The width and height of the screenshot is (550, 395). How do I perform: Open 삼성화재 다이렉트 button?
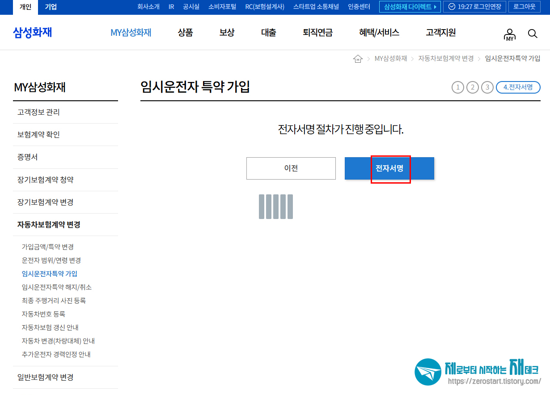pos(410,7)
